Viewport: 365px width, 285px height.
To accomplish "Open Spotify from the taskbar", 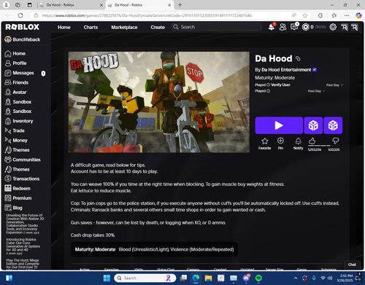I will (x=258, y=278).
